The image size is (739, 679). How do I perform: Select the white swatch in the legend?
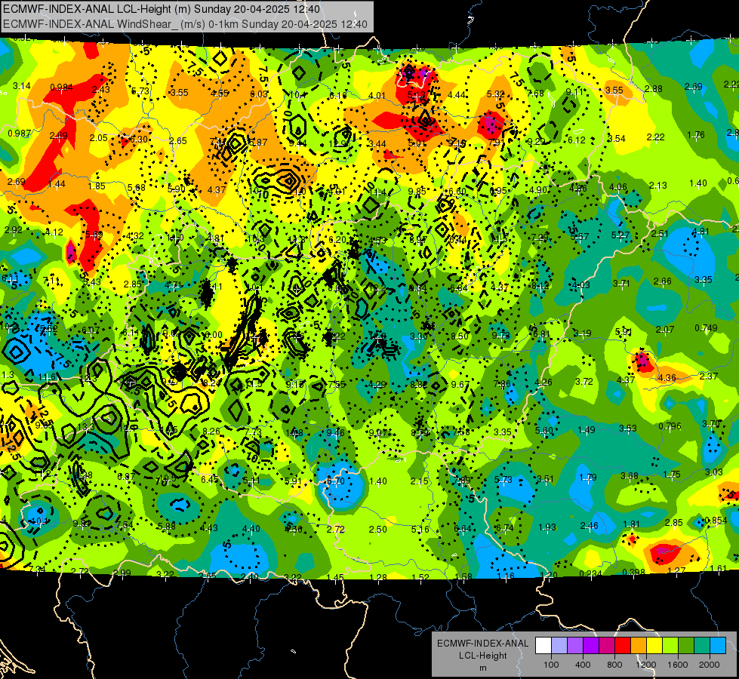543,646
